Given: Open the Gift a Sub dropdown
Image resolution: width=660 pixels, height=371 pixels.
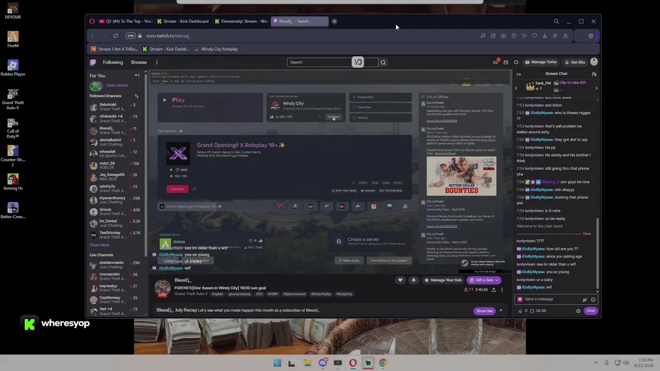Looking at the screenshot, I should pyautogui.click(x=483, y=280).
